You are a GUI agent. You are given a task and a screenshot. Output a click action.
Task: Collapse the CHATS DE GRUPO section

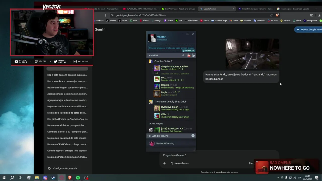tap(158, 136)
